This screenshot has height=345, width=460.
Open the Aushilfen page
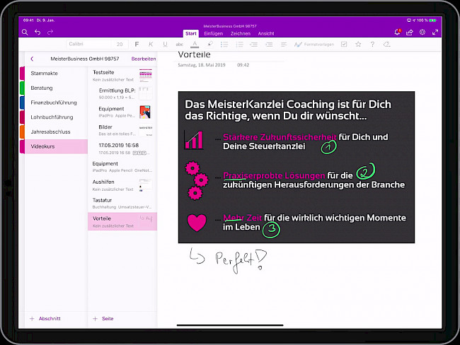[x=122, y=185]
